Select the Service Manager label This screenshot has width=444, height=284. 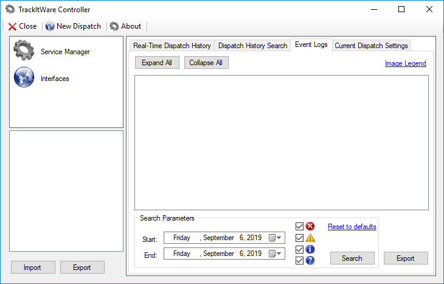[66, 52]
